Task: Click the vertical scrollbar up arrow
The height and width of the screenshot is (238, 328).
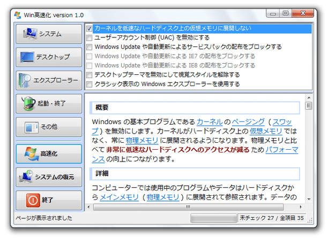Action: tap(309, 98)
